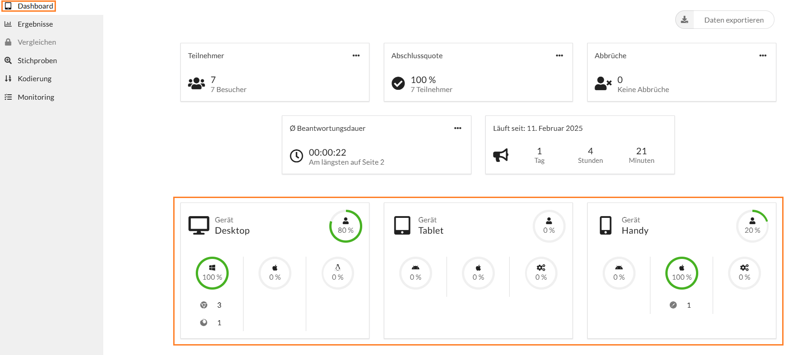
Task: Open the Abschlussquote card options menu
Action: pyautogui.click(x=559, y=55)
